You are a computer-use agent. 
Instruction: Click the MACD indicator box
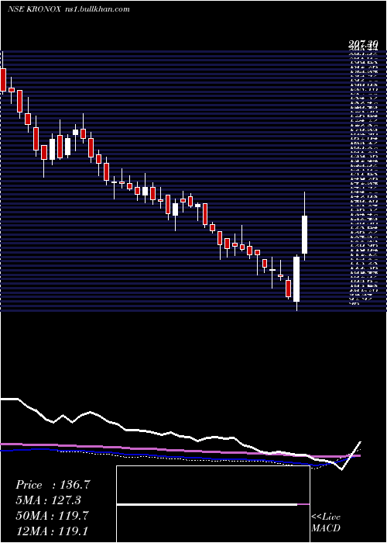point(213,504)
